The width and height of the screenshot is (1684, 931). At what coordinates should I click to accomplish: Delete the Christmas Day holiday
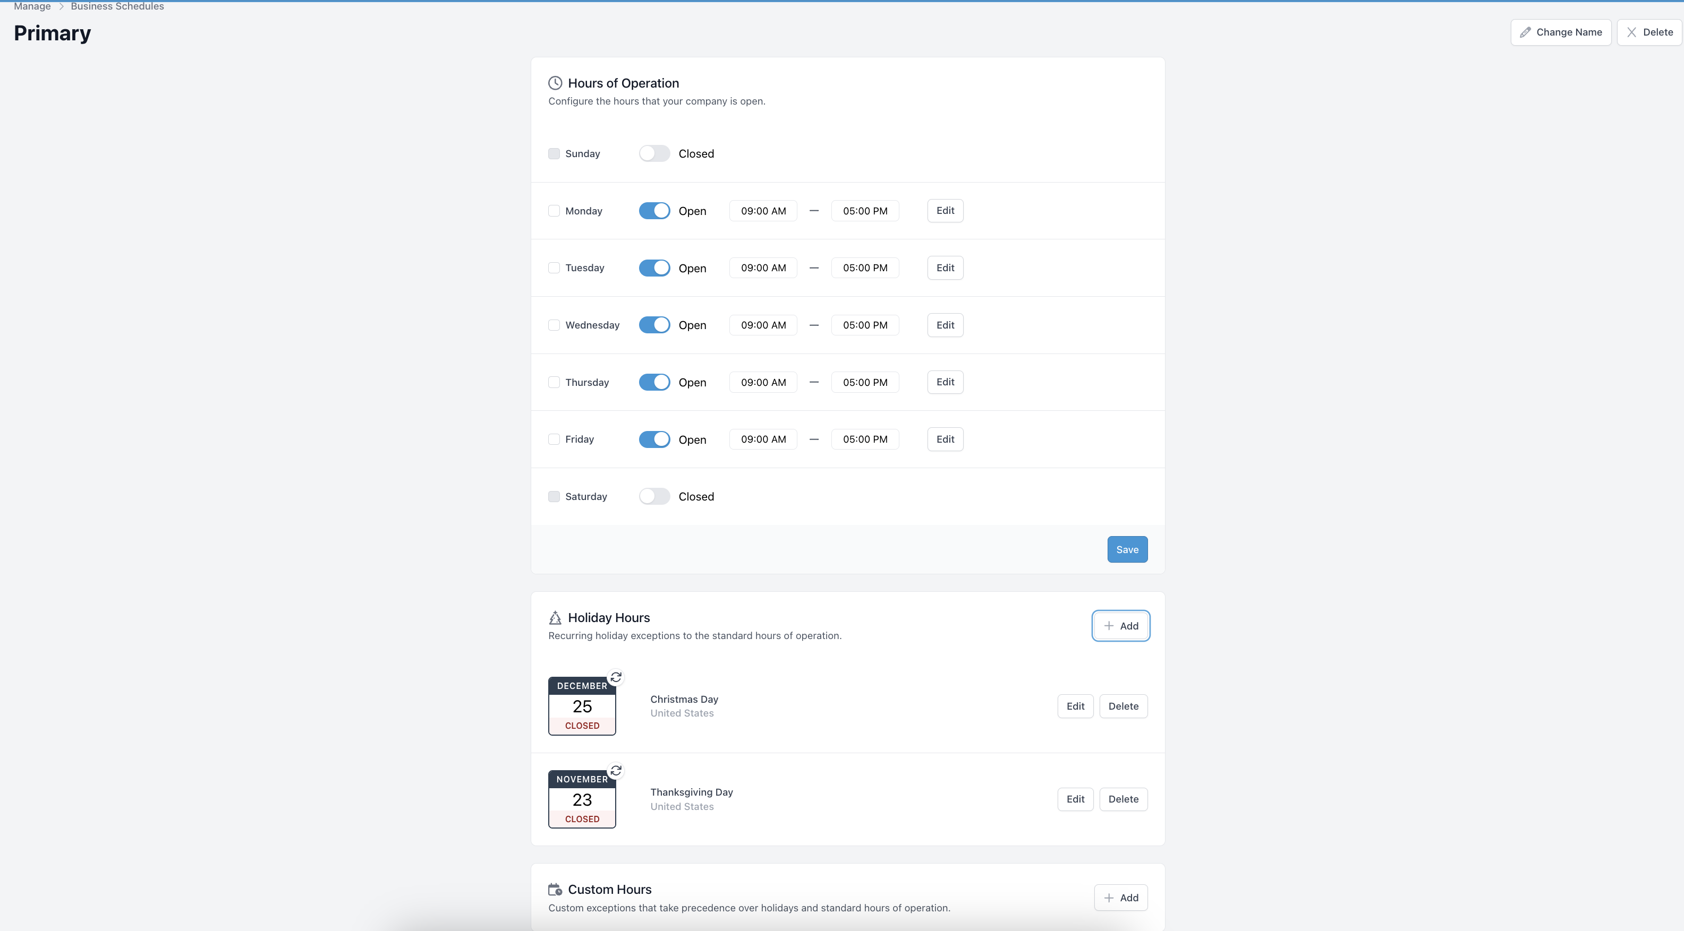click(1123, 706)
